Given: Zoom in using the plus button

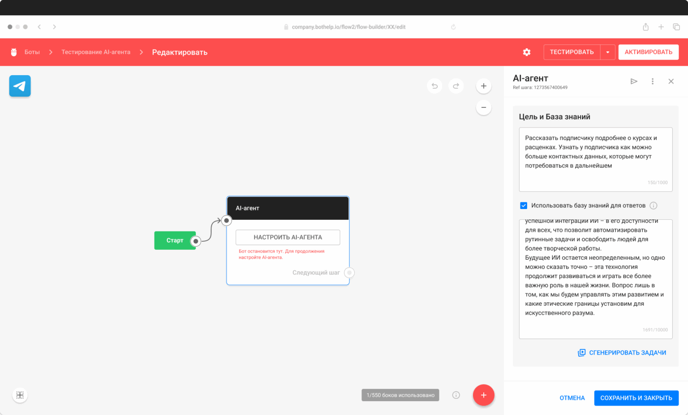Looking at the screenshot, I should point(483,86).
